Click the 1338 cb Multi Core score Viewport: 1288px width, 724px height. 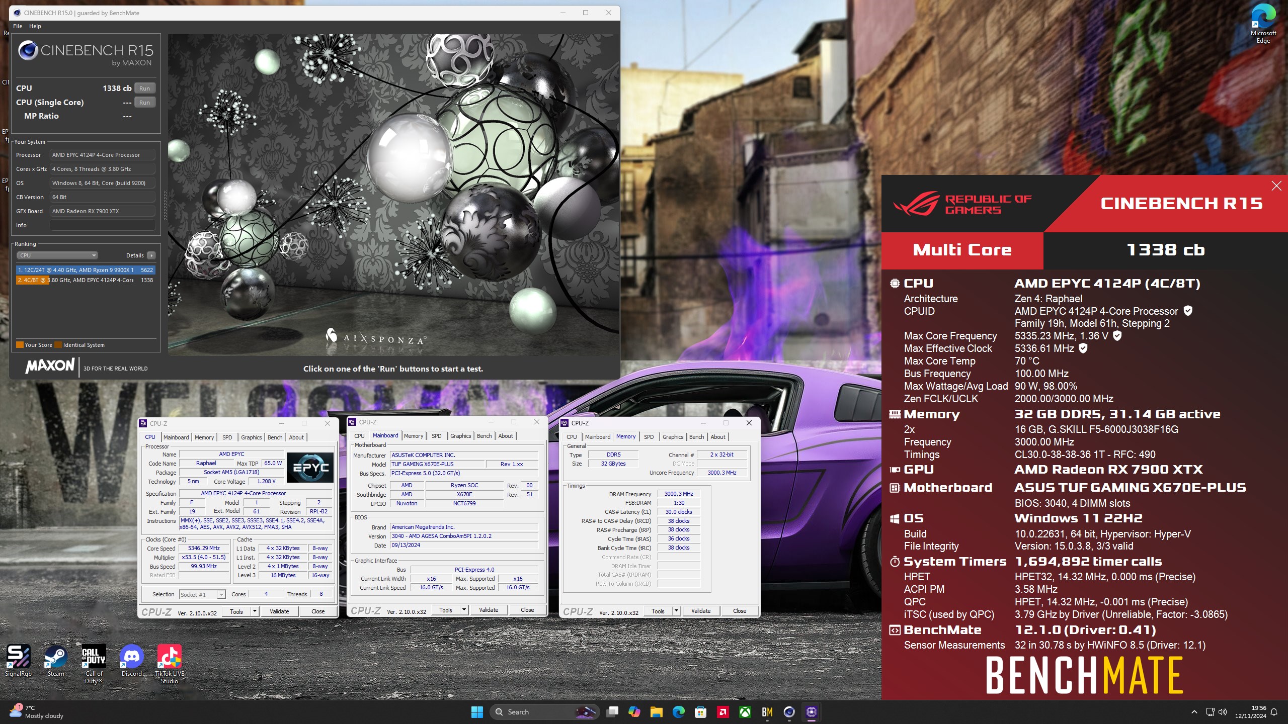click(x=1165, y=250)
